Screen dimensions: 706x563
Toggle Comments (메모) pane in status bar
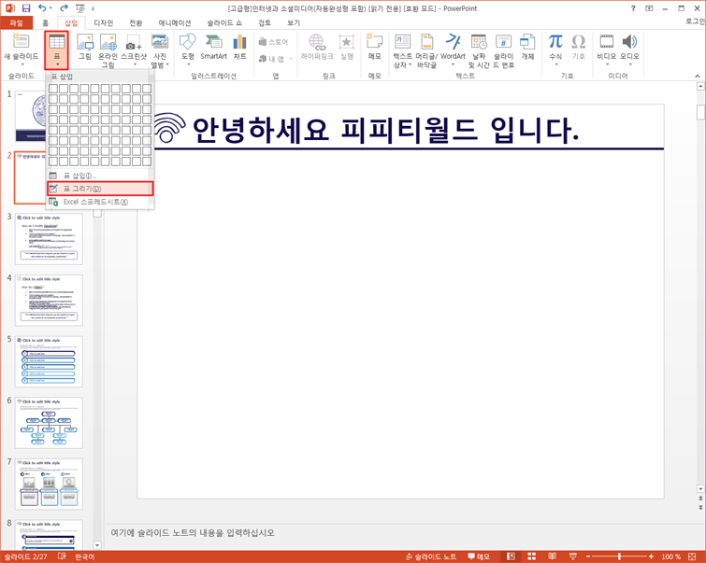coord(479,556)
